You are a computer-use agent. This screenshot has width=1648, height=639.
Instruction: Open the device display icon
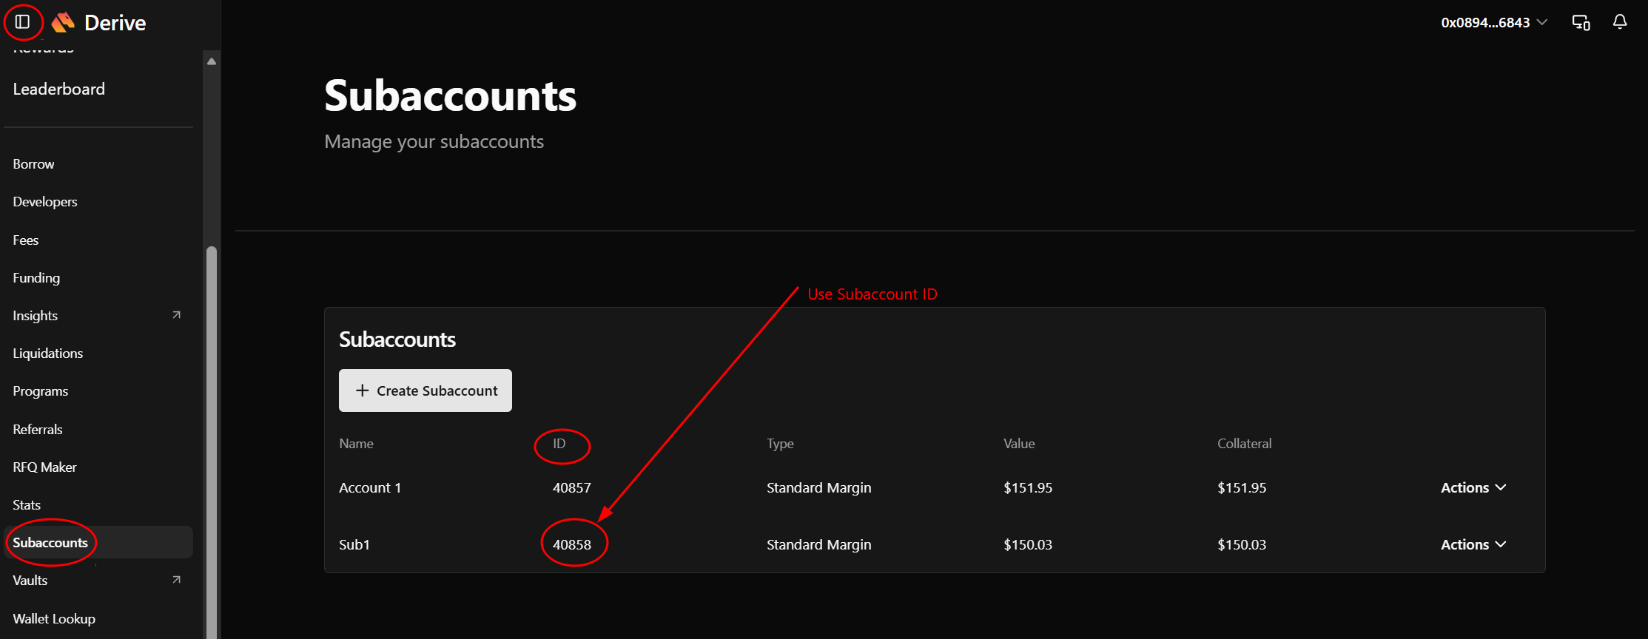pos(1581,22)
